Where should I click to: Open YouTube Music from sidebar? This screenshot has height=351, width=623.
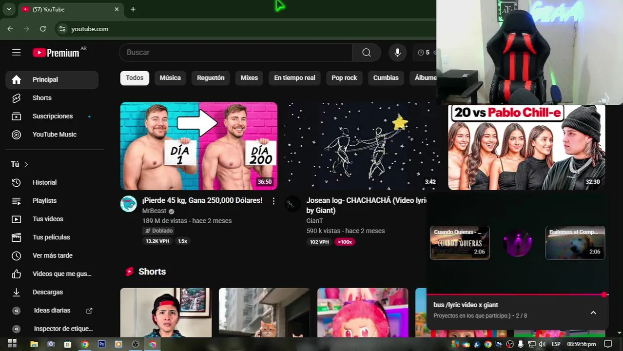click(52, 135)
